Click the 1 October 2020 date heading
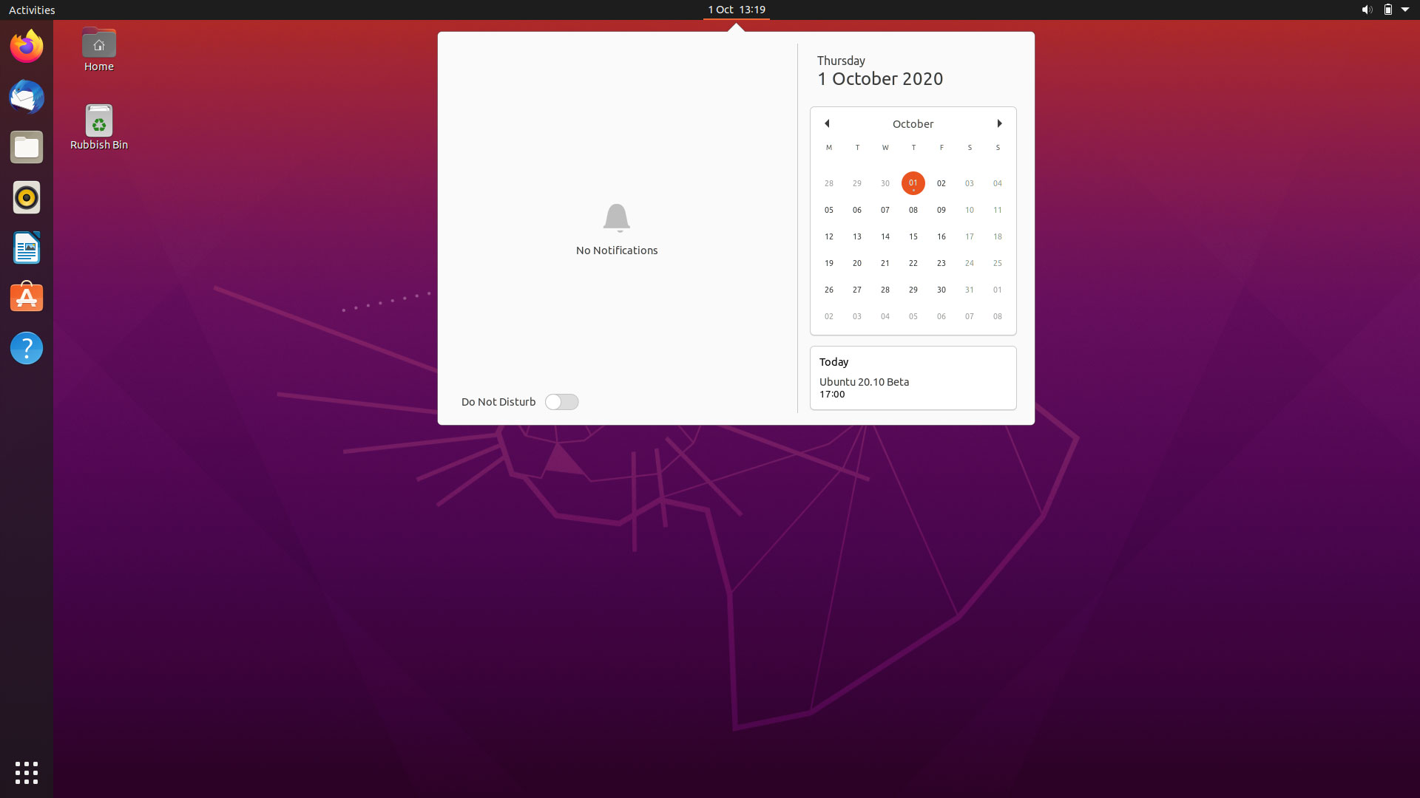 (x=880, y=79)
